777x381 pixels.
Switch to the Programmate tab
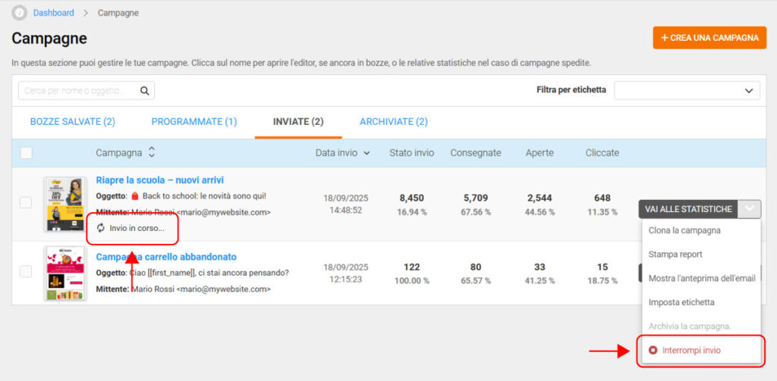193,121
